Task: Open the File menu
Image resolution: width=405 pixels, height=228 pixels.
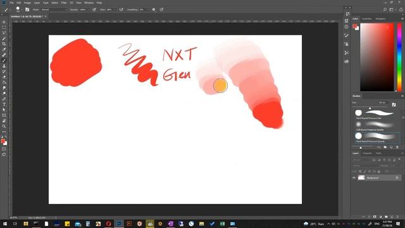Action: 11,3
